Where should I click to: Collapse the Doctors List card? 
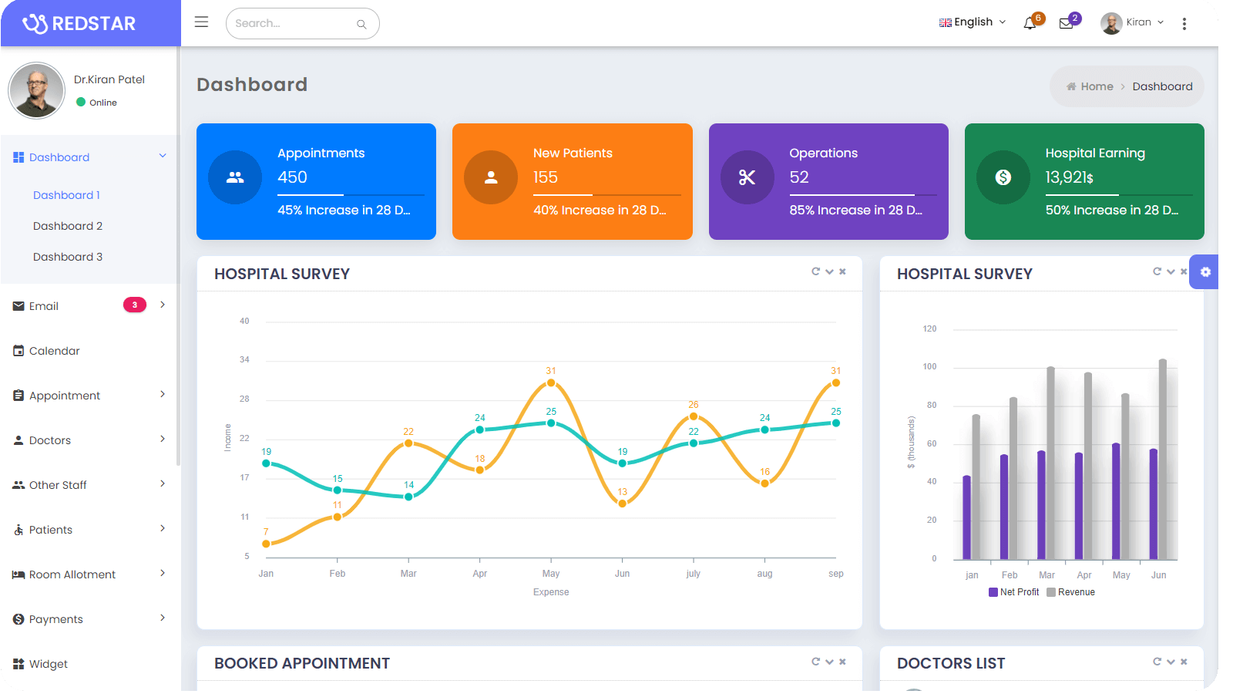(1171, 662)
